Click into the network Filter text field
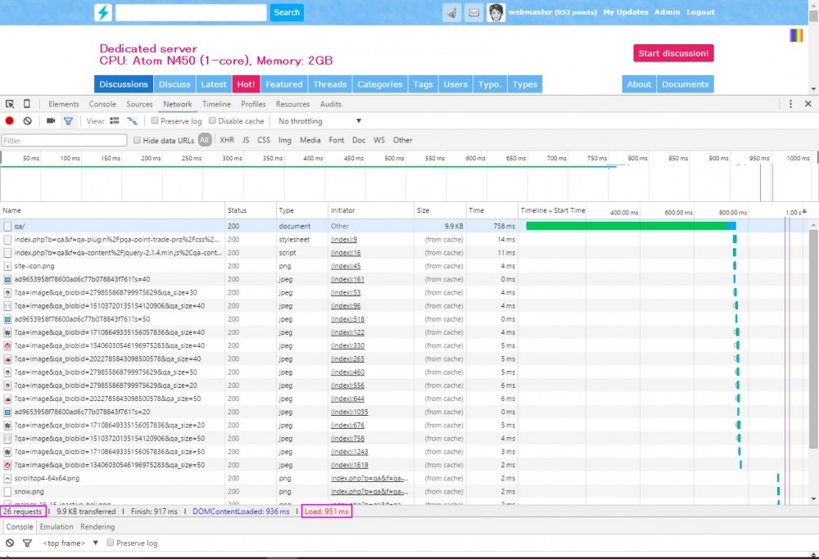The height and width of the screenshot is (559, 819). (x=64, y=141)
